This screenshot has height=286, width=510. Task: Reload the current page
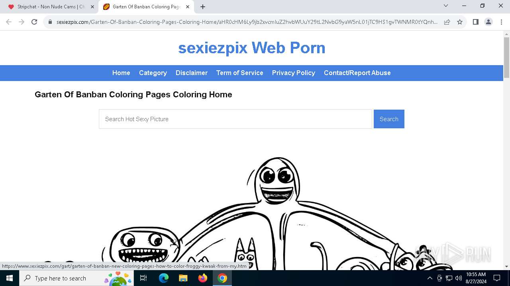pyautogui.click(x=34, y=22)
